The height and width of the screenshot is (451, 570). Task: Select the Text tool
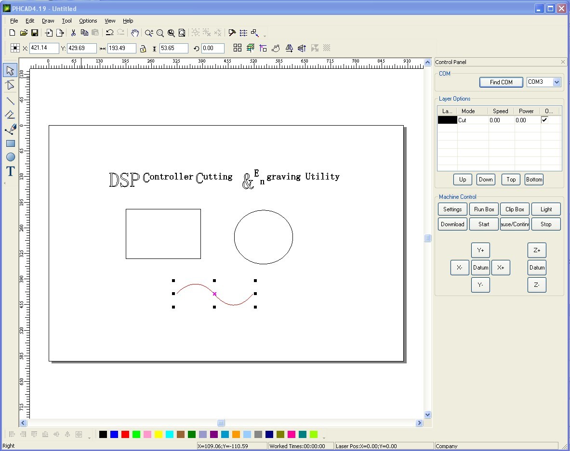click(10, 171)
